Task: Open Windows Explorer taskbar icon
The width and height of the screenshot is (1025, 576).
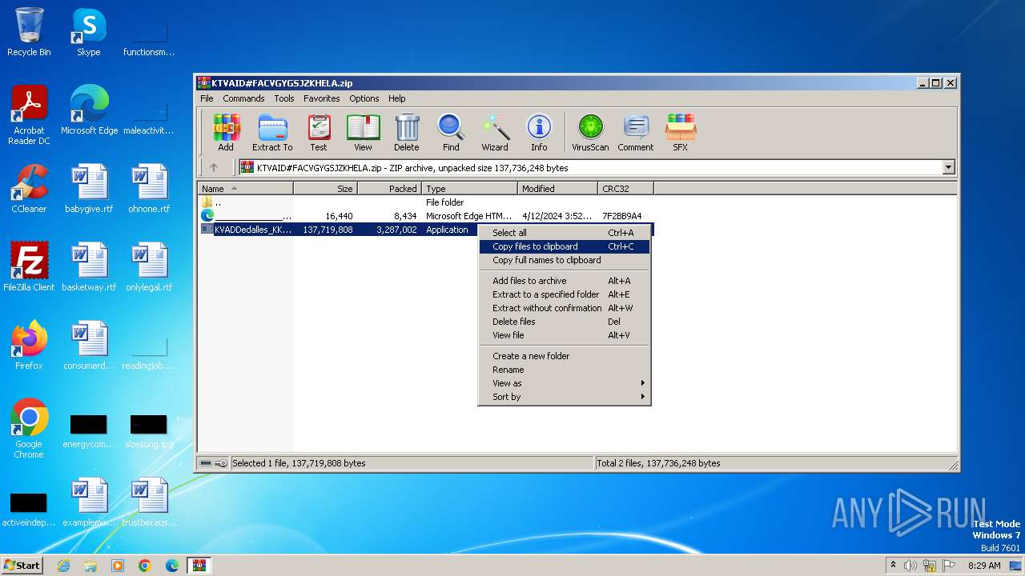Action: point(90,566)
